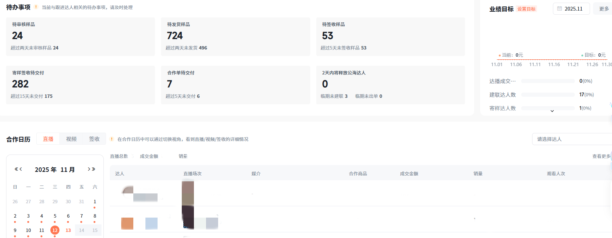The image size is (612, 238).
Task: Open the 寄样签收待交付 card showing 282
Action: (80, 85)
